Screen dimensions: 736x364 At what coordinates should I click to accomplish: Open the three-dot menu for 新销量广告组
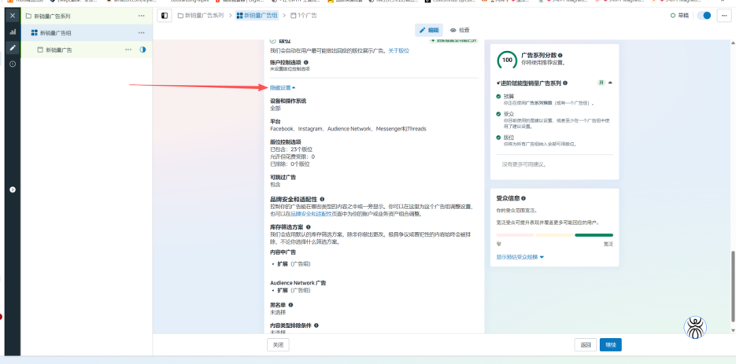142,33
